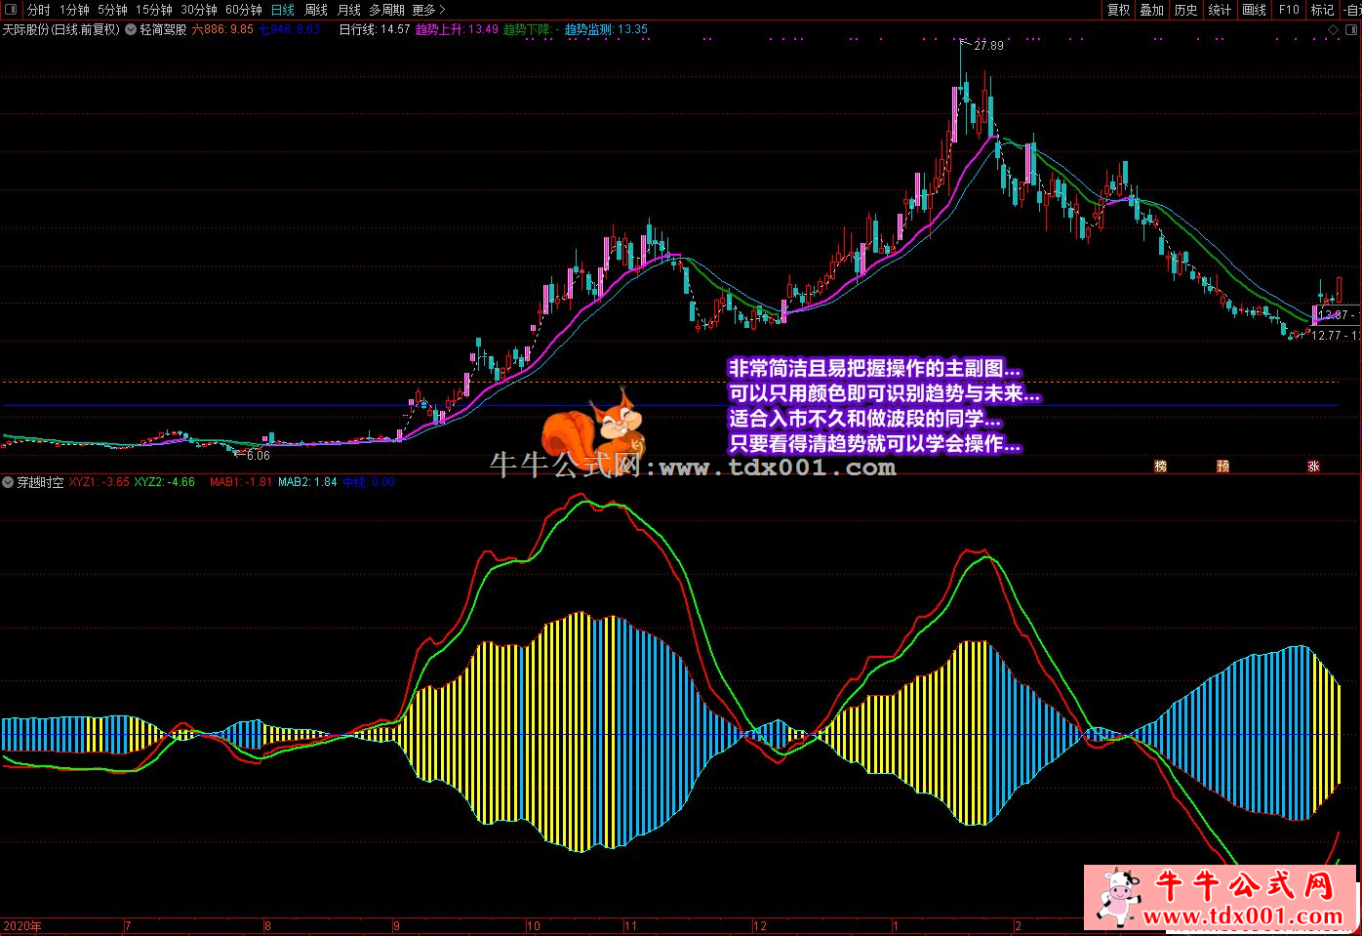Click the 叠加 overlay button
1362x936 pixels.
coord(1151,10)
